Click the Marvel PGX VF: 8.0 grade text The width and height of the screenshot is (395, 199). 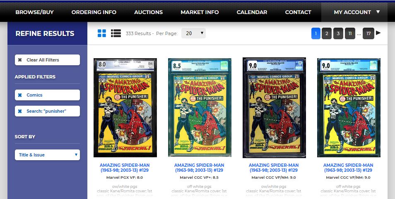[125, 178]
